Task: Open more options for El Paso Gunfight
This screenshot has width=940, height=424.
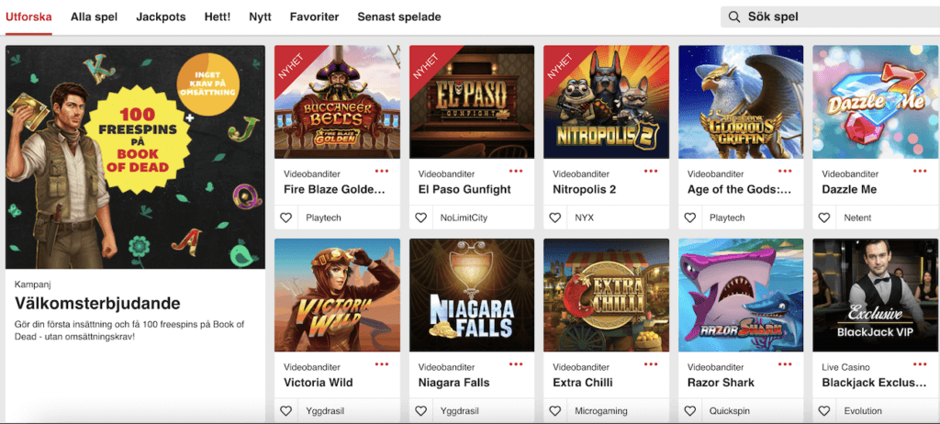Action: (516, 171)
